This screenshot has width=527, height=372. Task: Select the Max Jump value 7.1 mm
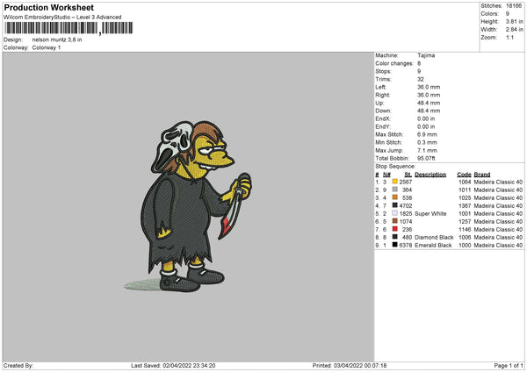pyautogui.click(x=427, y=150)
